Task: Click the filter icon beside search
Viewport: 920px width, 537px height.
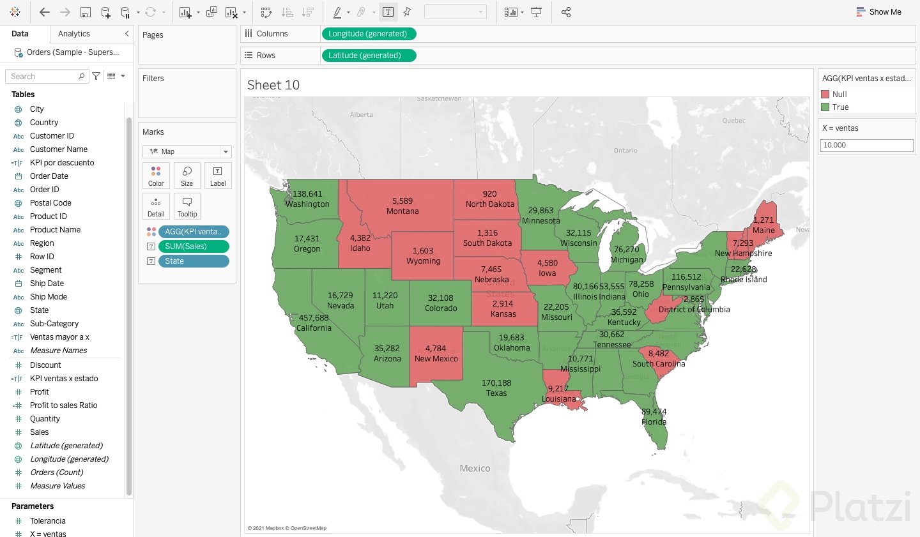Action: point(96,76)
